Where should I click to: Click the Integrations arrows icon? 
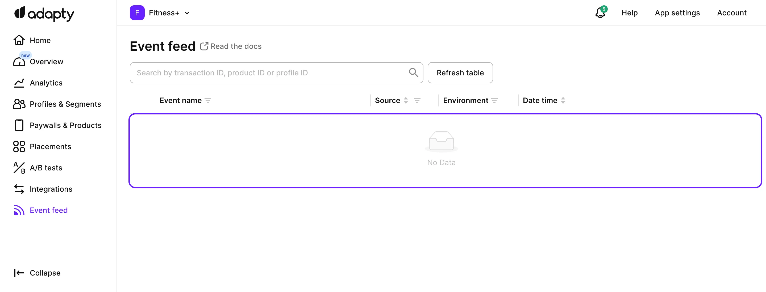(x=19, y=189)
